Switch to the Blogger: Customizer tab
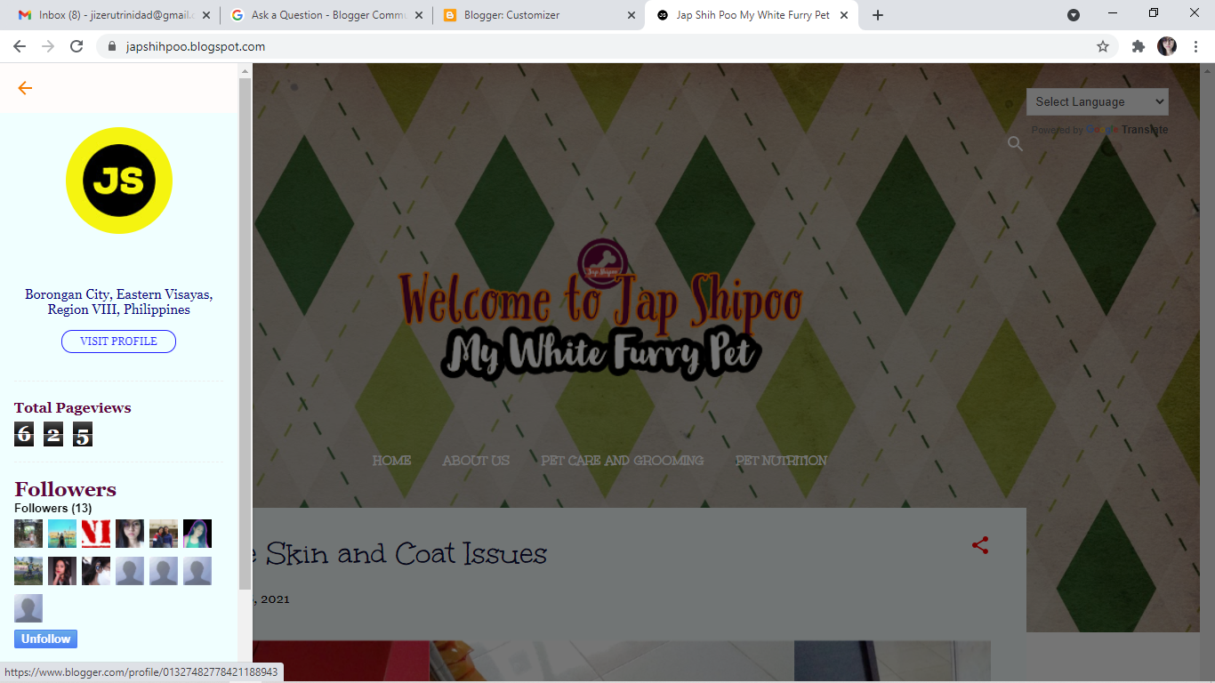This screenshot has height=683, width=1215. pyautogui.click(x=538, y=15)
